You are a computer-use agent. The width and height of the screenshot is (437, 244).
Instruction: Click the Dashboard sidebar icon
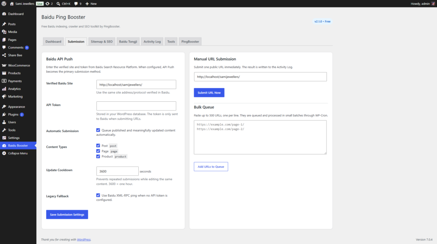point(4,14)
